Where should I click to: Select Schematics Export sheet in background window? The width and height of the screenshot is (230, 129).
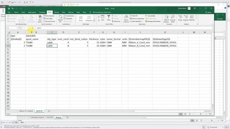click(x=37, y=118)
